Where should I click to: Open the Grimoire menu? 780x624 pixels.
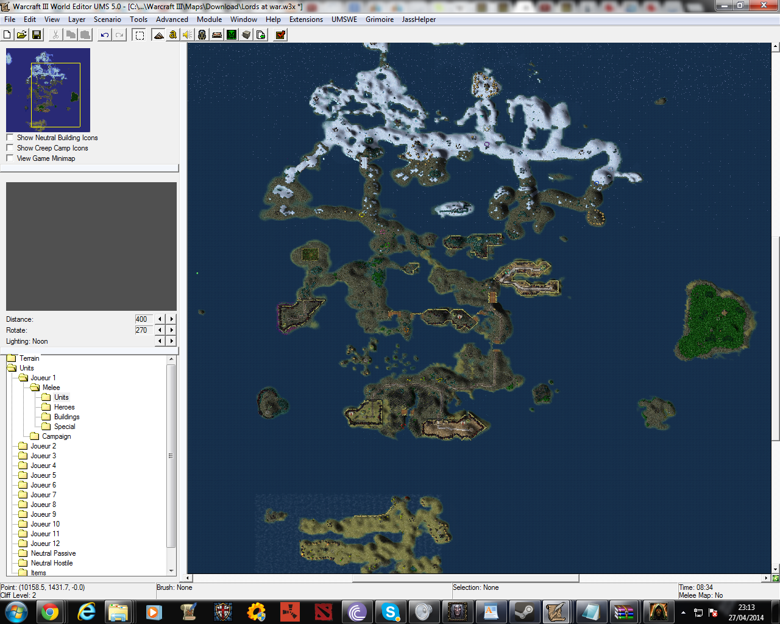coord(380,19)
